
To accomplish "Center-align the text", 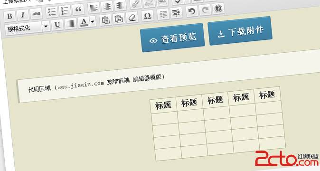I will pyautogui.click(x=107, y=7).
